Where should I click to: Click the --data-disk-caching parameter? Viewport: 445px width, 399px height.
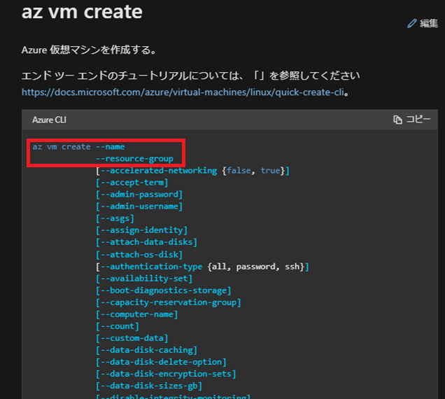[146, 350]
